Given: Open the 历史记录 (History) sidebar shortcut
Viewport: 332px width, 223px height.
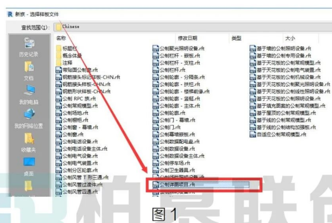Looking at the screenshot, I should click(x=29, y=47).
